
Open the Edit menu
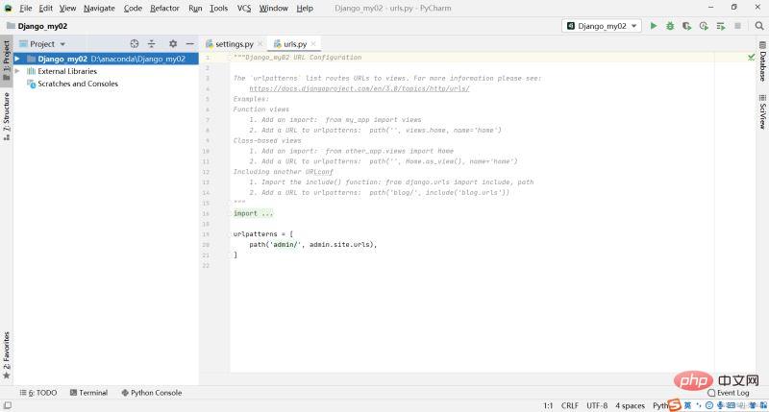tap(45, 9)
